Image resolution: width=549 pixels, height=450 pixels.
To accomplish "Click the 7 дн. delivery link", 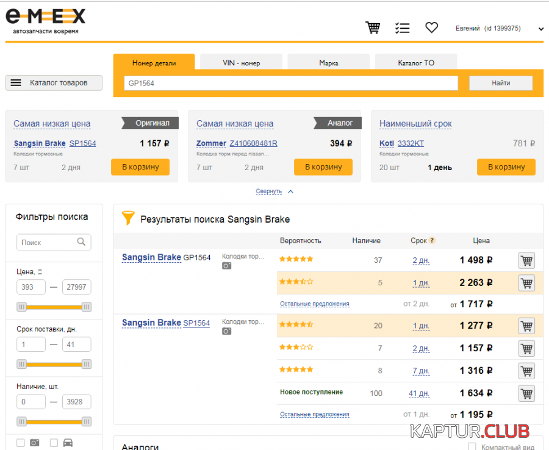I will (421, 371).
